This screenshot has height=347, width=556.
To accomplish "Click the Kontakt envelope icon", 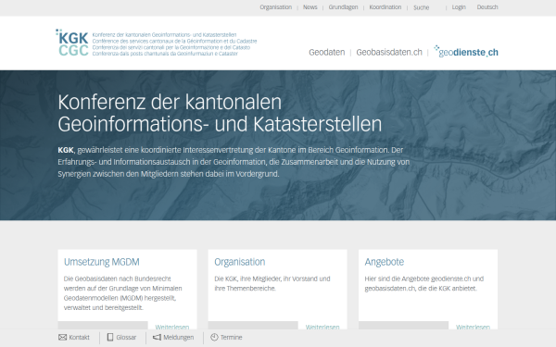I will [62, 337].
